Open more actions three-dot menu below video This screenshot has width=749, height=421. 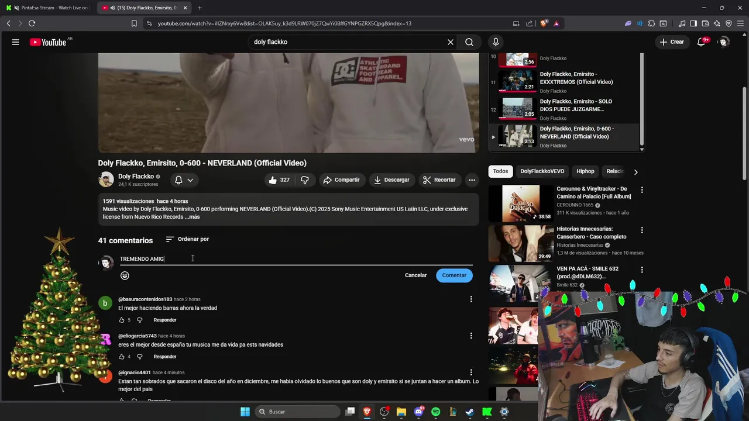click(x=472, y=180)
